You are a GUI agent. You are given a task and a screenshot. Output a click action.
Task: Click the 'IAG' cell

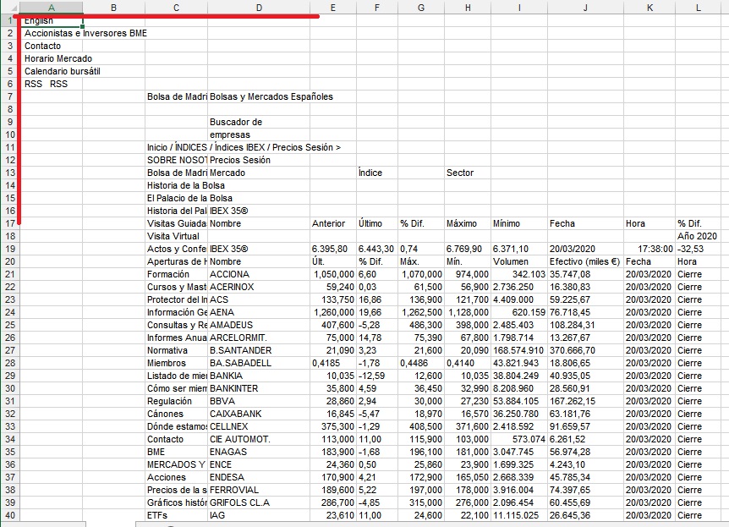click(x=259, y=515)
